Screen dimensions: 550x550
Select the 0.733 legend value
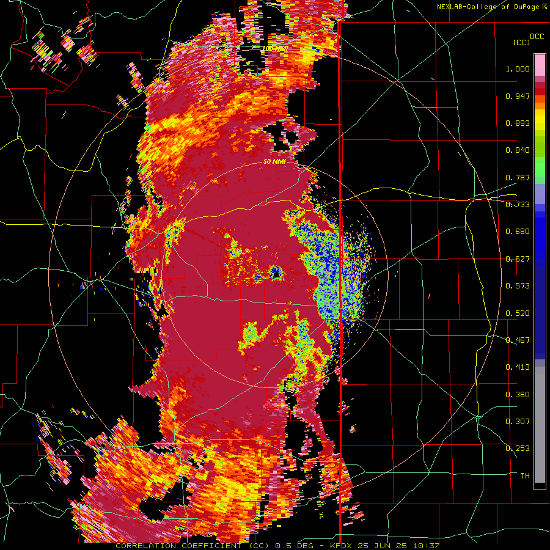pos(518,205)
